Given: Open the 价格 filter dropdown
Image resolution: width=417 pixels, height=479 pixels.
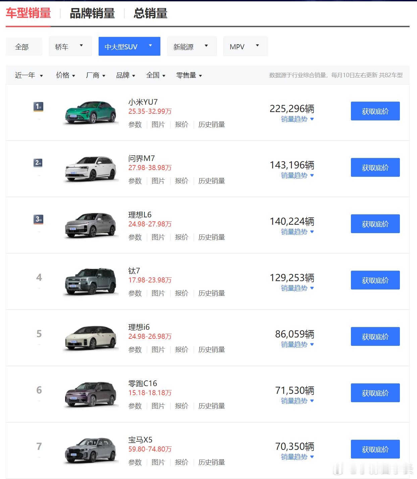Looking at the screenshot, I should click(65, 75).
